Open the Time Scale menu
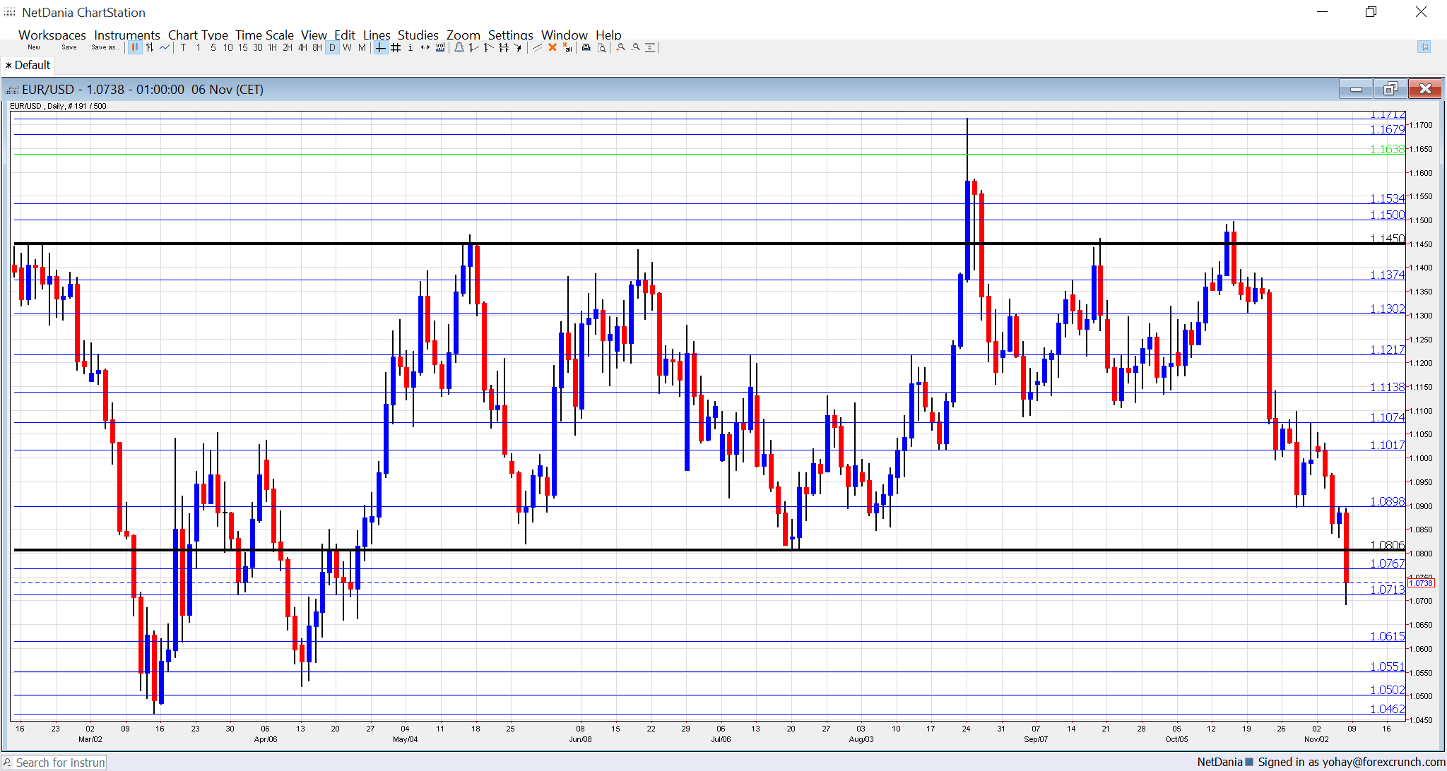The height and width of the screenshot is (771, 1447). [x=264, y=35]
